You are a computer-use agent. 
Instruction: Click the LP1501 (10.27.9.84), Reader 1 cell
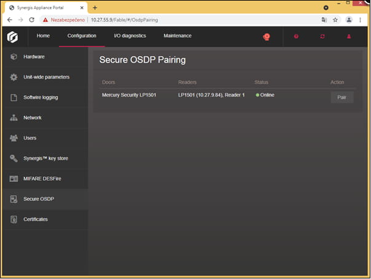click(211, 95)
